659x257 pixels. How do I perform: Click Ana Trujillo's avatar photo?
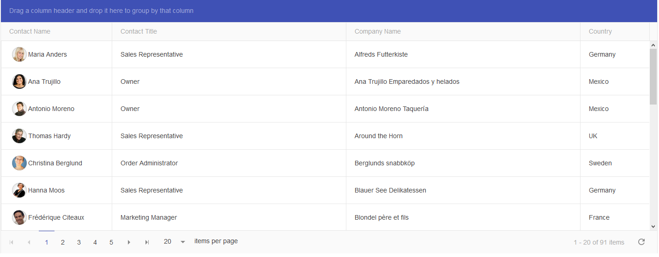pyautogui.click(x=19, y=82)
